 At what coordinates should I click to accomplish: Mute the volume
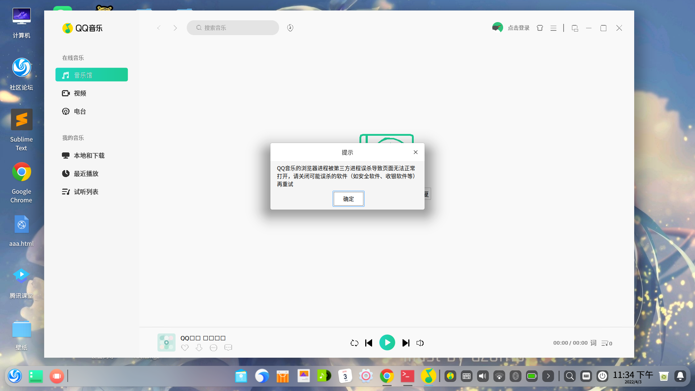[420, 343]
